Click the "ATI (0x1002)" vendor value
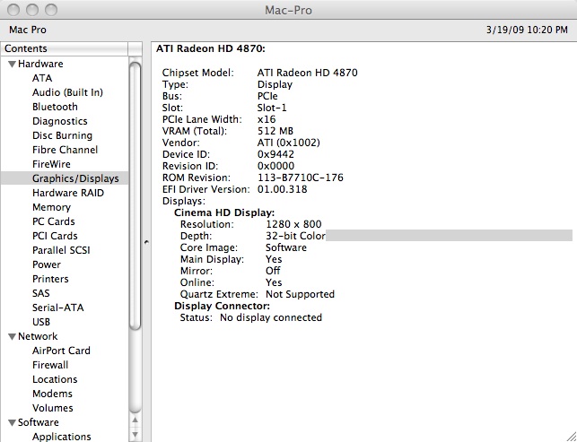Screen dimensions: 577x442 click(x=289, y=143)
